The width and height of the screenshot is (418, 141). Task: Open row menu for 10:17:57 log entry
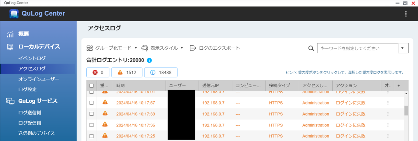(388, 103)
